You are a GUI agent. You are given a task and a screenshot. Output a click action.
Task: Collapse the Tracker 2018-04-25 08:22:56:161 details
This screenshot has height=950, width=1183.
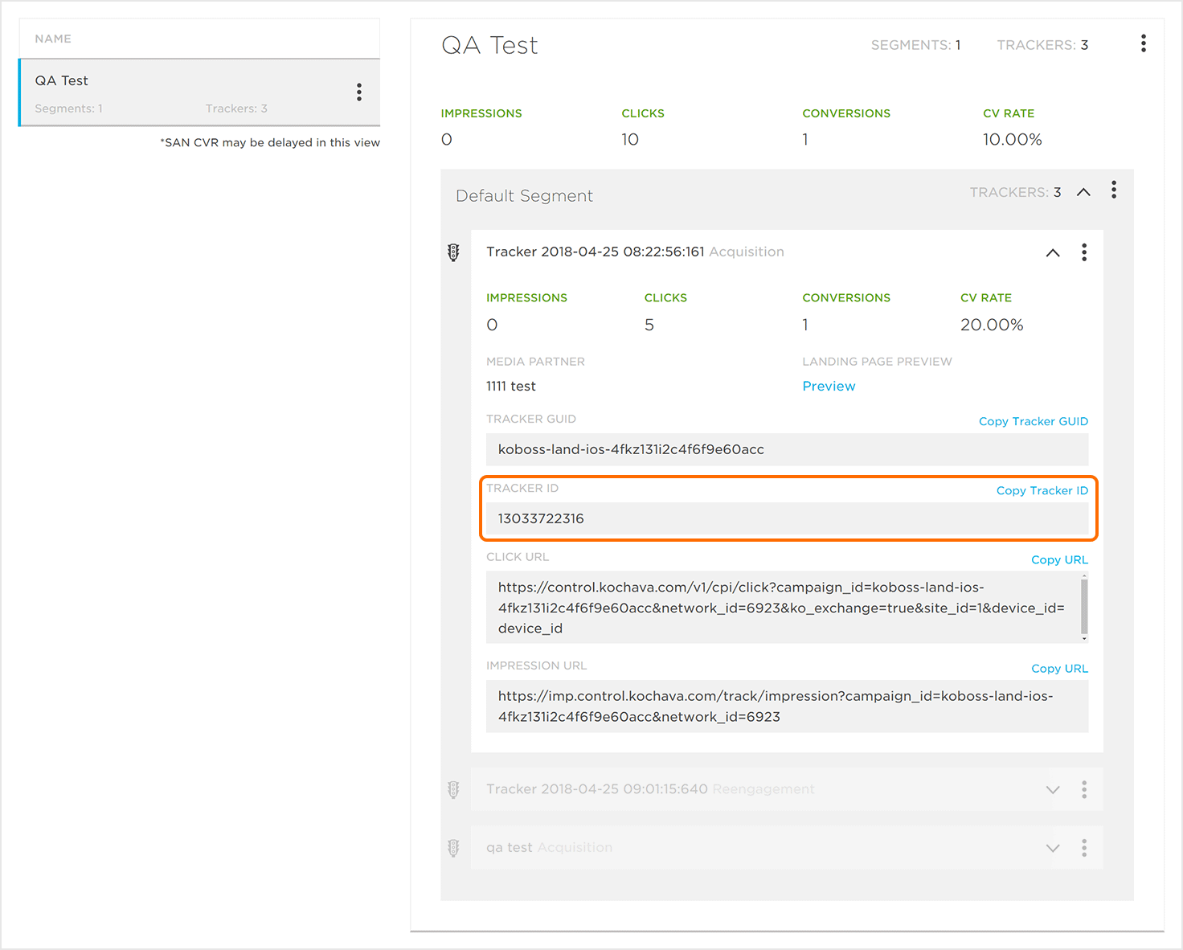coord(1052,253)
